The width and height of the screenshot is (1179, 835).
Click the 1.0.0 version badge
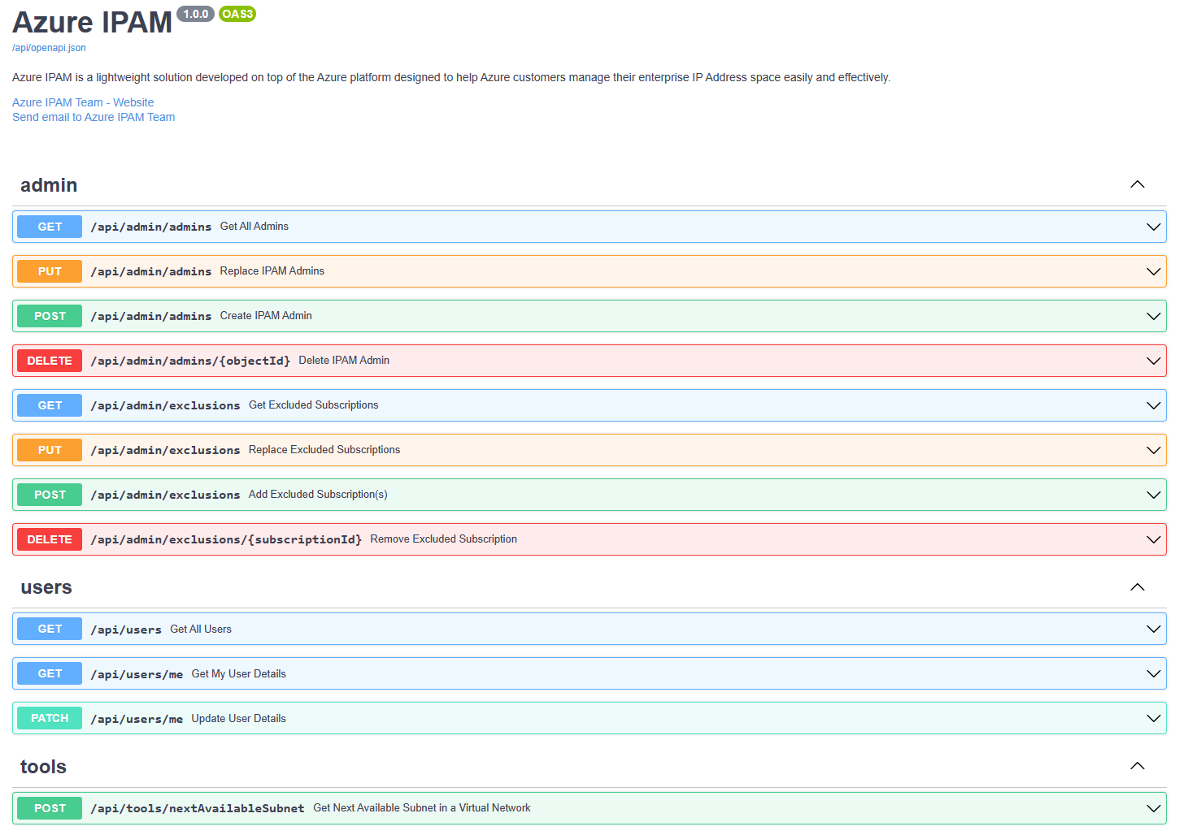(x=195, y=14)
